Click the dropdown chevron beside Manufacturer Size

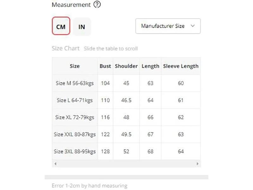pos(193,26)
